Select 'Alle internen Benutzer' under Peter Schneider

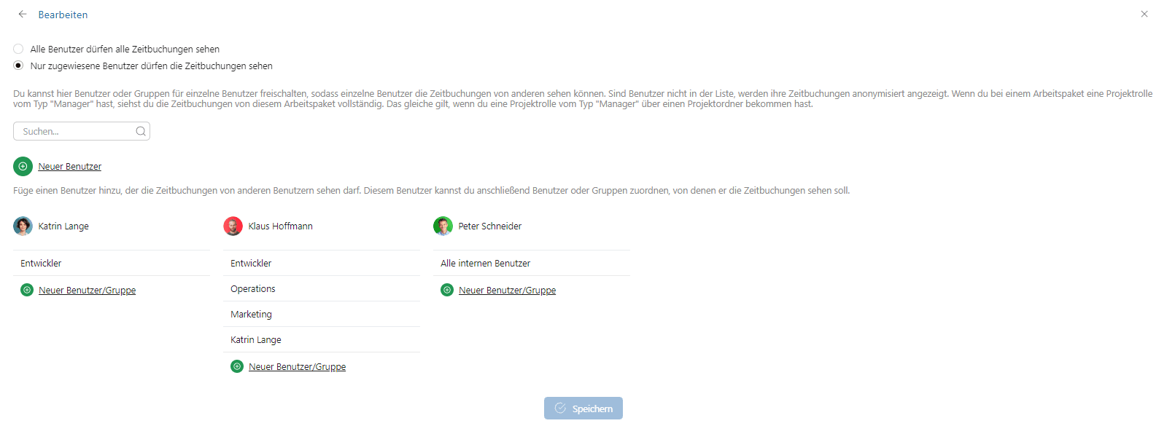point(485,264)
